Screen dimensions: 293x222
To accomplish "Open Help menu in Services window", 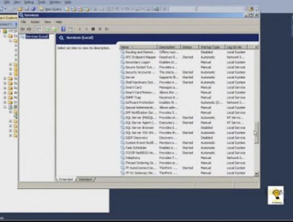I will (x=59, y=22).
